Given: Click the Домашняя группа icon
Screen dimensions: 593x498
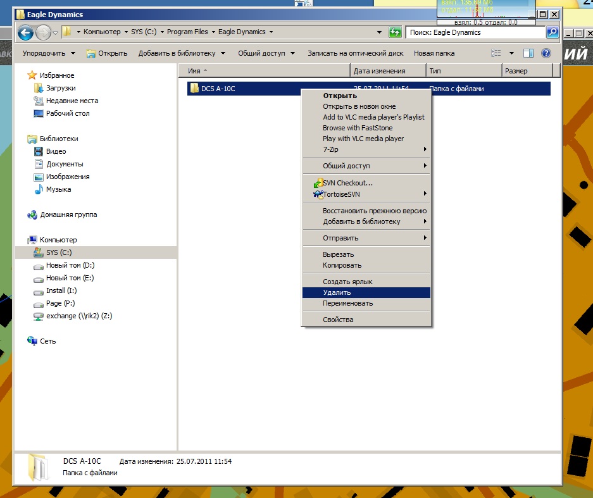Looking at the screenshot, I should tap(32, 215).
